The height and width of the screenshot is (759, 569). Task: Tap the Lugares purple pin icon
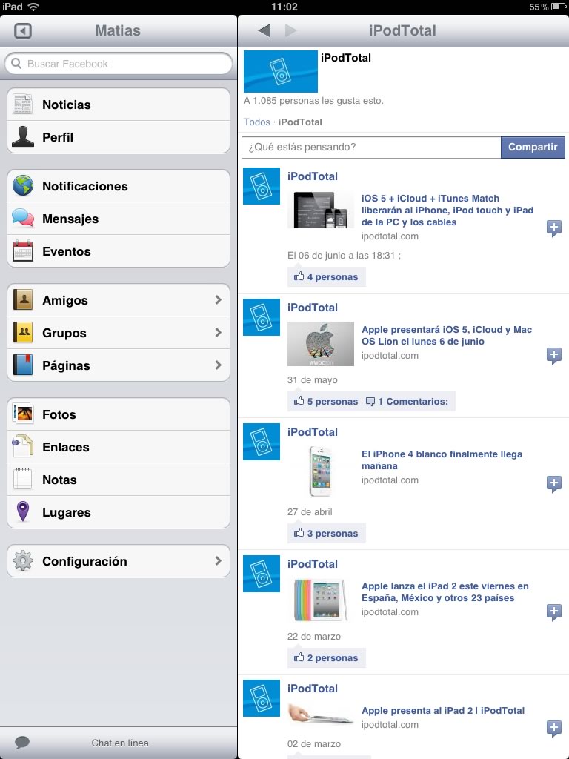(23, 511)
